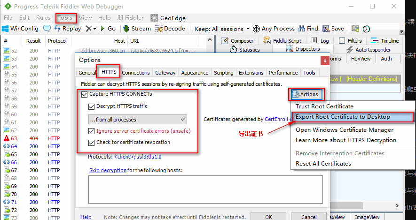Click the skip decryption hosts text box

(205, 190)
